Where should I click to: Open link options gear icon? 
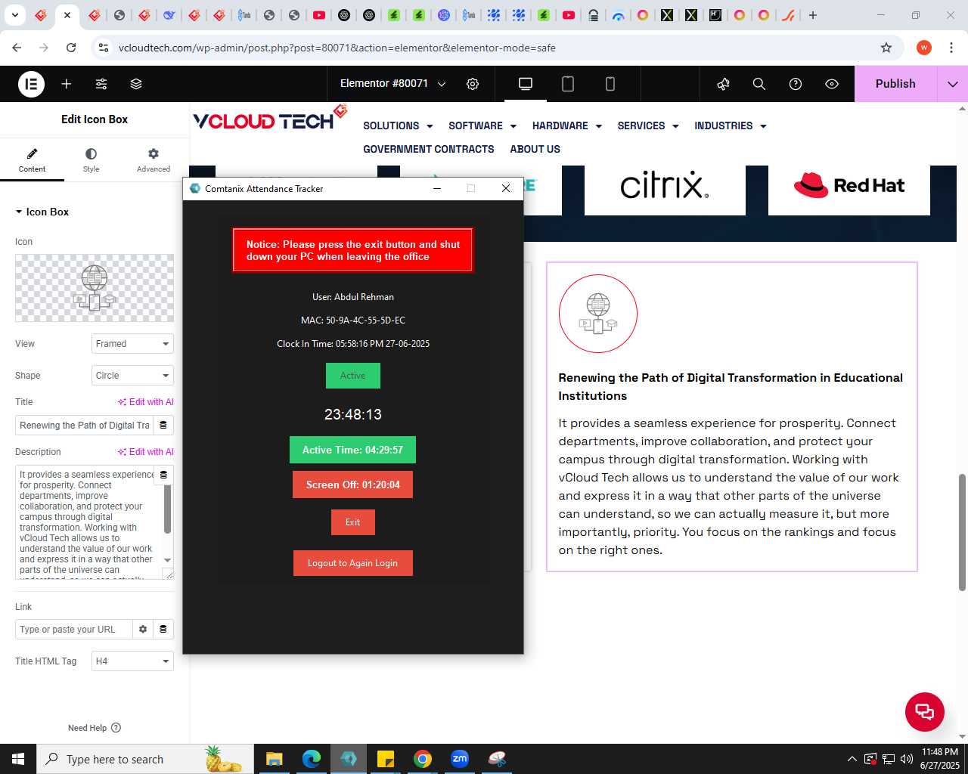(x=143, y=630)
